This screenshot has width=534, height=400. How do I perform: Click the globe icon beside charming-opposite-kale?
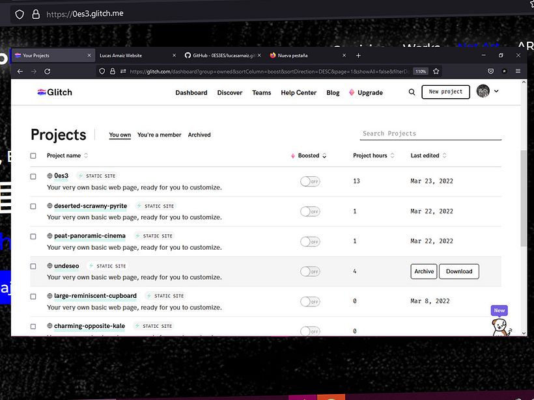point(49,326)
